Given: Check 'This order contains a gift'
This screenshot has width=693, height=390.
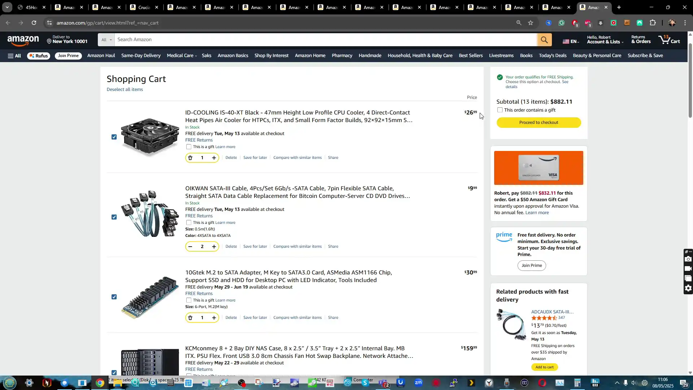Looking at the screenshot, I should tap(500, 110).
